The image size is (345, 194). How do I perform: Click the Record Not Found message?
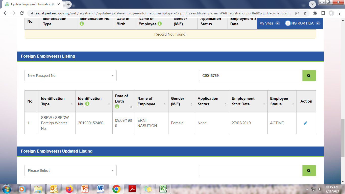tap(170, 34)
